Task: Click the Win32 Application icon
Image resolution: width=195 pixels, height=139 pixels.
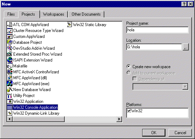Action: (10, 101)
